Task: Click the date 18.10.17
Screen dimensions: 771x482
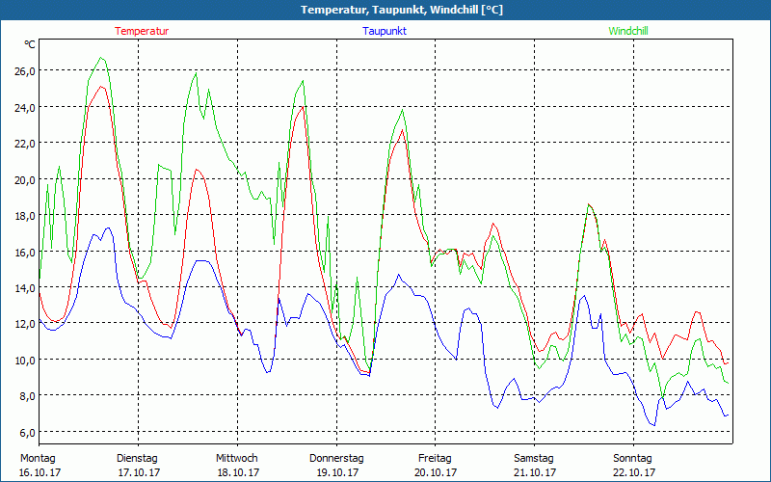Action: click(238, 472)
